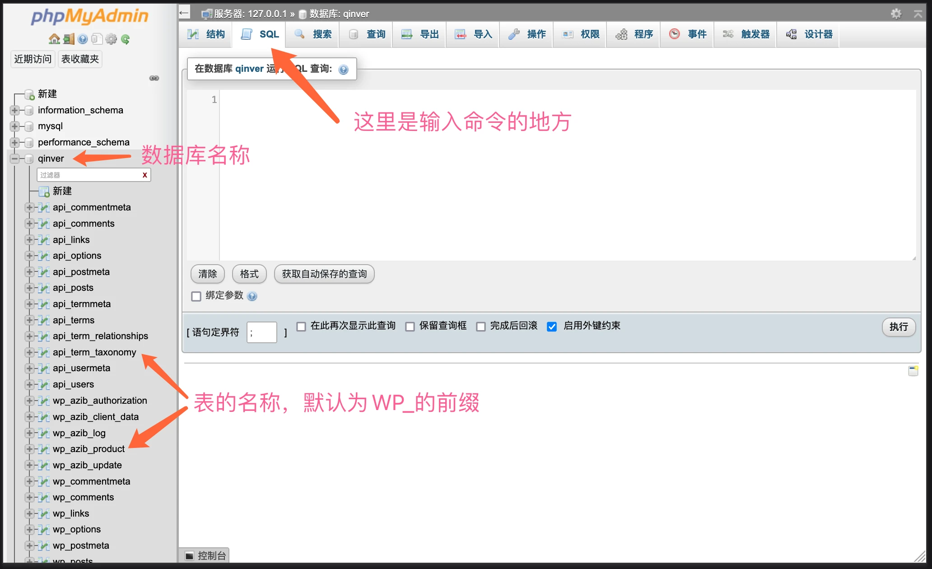Open the 导入 tab
932x569 pixels.
(472, 34)
